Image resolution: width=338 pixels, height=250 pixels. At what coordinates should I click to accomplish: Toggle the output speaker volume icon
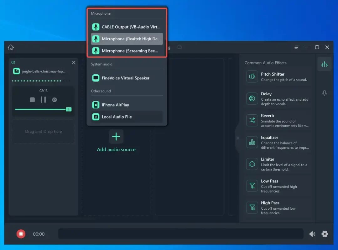pyautogui.click(x=312, y=234)
